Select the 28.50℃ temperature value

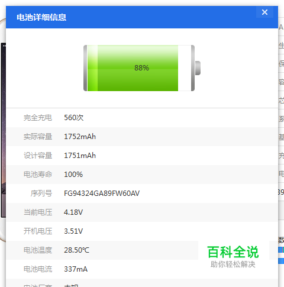point(76,250)
